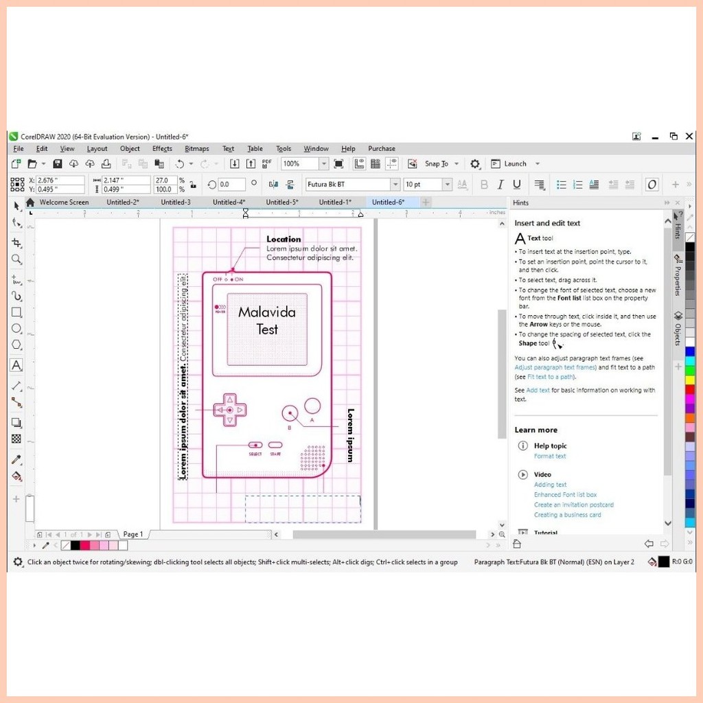Open the Creating a business card tutorial link
The height and width of the screenshot is (703, 703).
click(568, 514)
